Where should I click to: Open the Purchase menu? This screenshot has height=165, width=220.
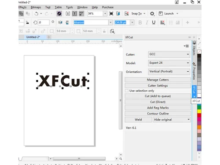pos(108,7)
